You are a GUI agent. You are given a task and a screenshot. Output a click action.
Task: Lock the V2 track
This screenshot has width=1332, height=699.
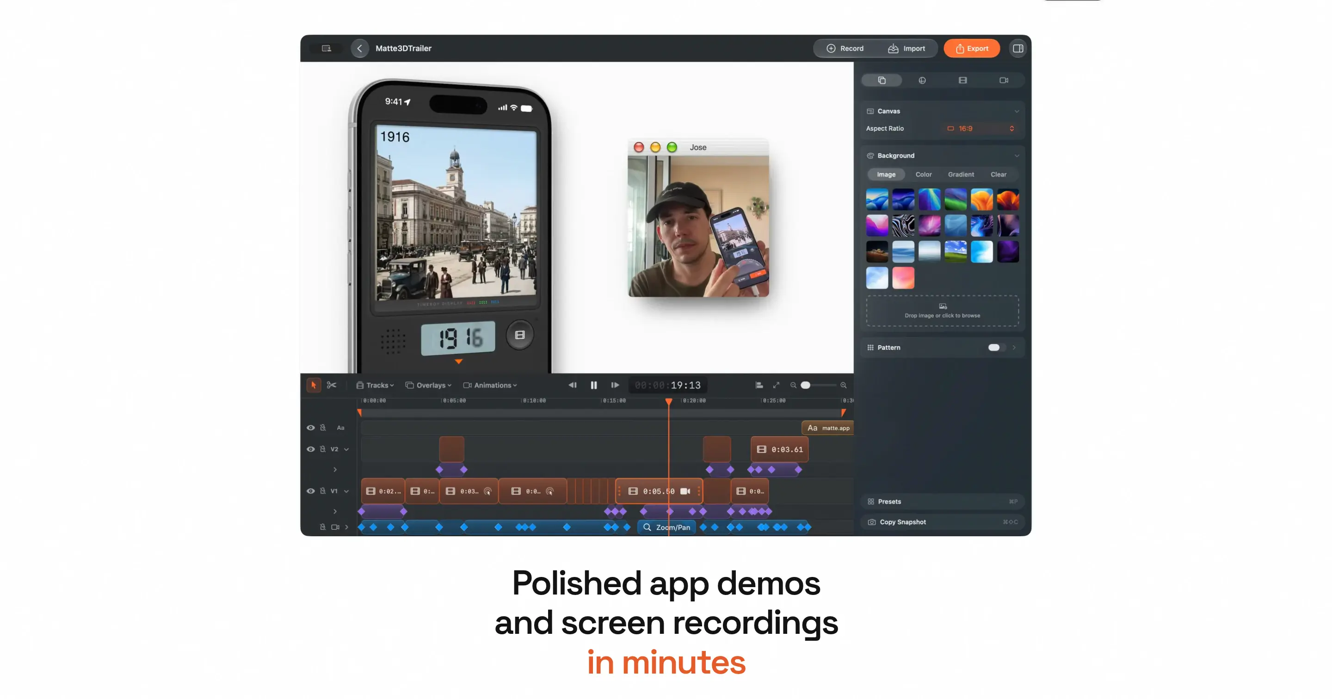coord(323,449)
